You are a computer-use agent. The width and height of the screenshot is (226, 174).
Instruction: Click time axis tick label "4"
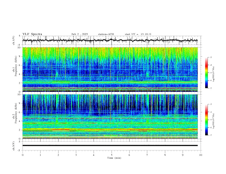[94, 155]
